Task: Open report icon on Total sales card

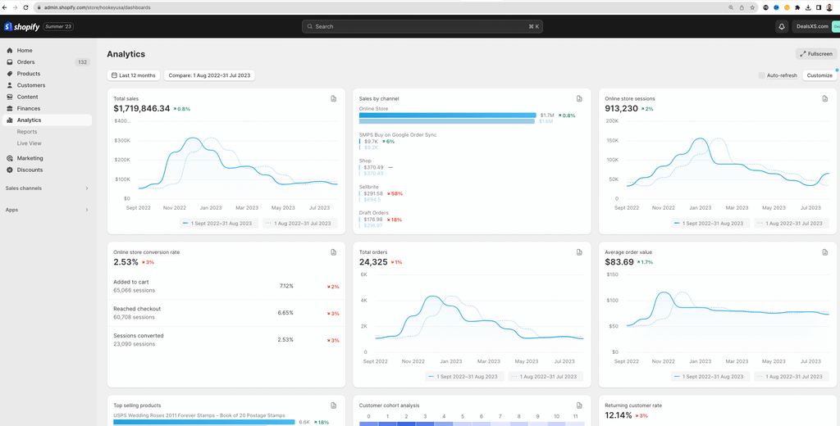Action: pos(333,98)
